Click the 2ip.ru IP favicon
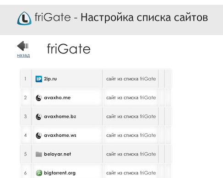The height and width of the screenshot is (178, 223). point(39,79)
